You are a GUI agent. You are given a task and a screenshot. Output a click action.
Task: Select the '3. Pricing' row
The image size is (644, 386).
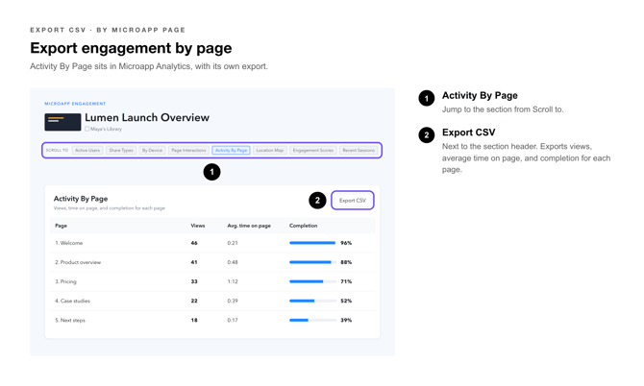point(212,281)
